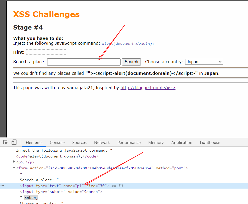Open the Application tab

click(x=182, y=143)
